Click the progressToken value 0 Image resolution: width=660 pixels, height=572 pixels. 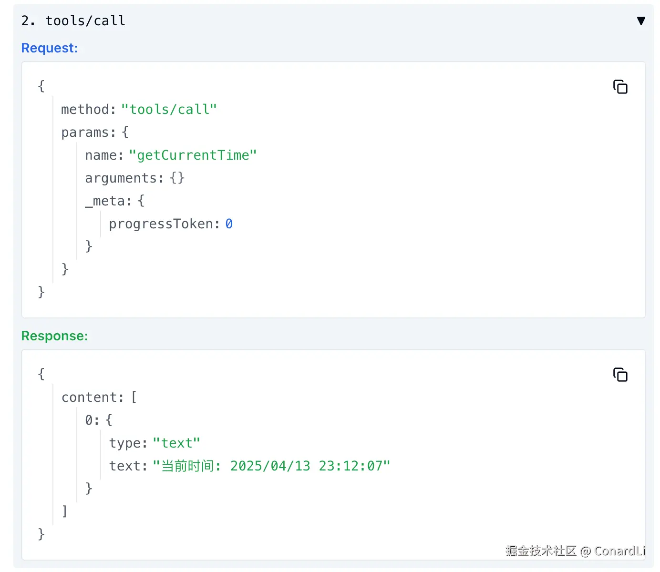point(229,224)
